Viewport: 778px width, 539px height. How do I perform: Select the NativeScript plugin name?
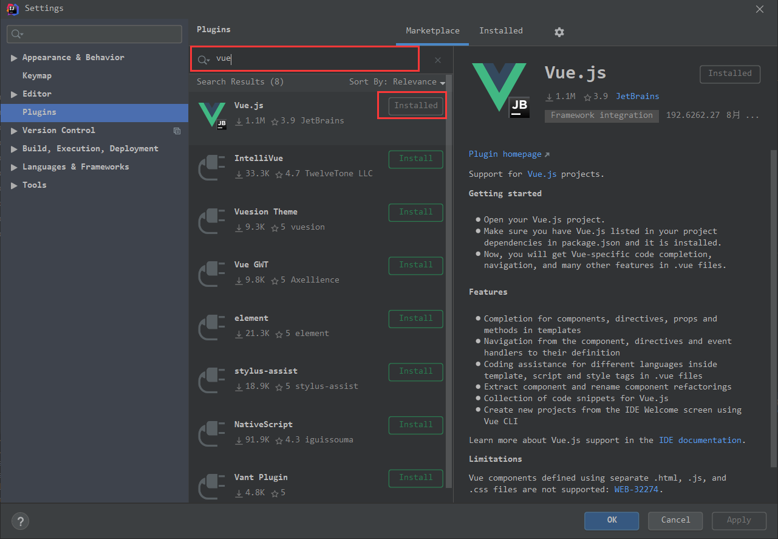point(264,425)
